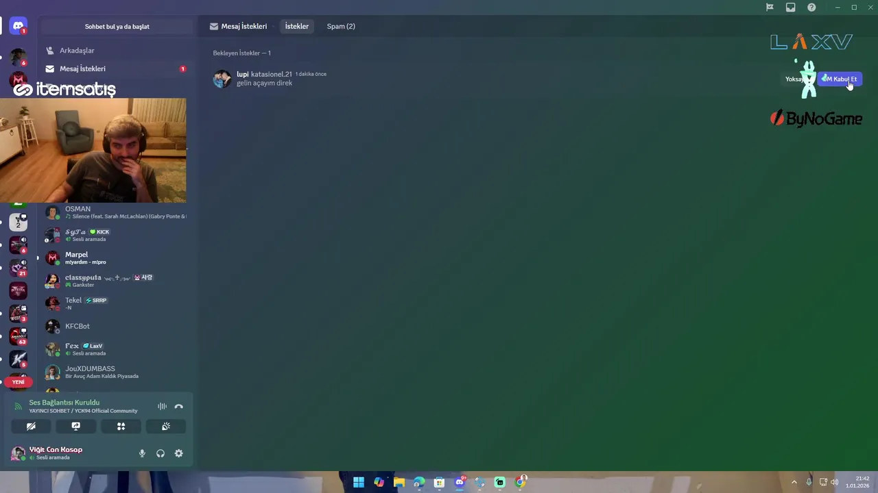
Task: Show hidden system tray icons chevron
Action: click(x=794, y=482)
